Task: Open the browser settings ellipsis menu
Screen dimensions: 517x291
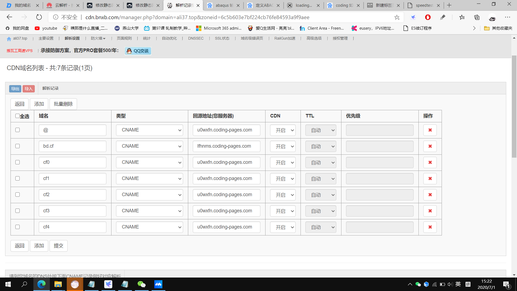Action: pos(507,17)
